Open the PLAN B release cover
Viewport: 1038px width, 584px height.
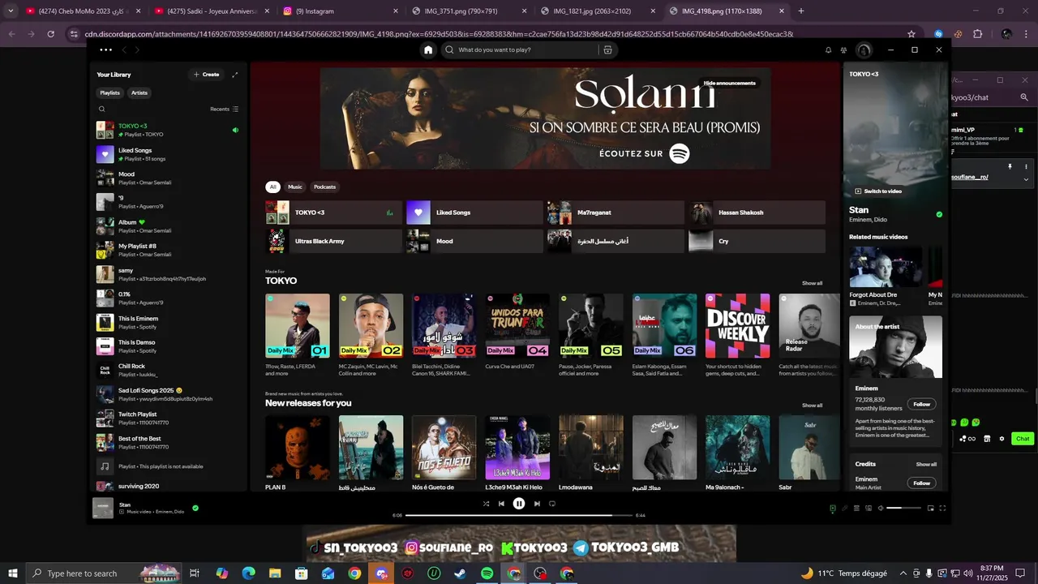(298, 448)
